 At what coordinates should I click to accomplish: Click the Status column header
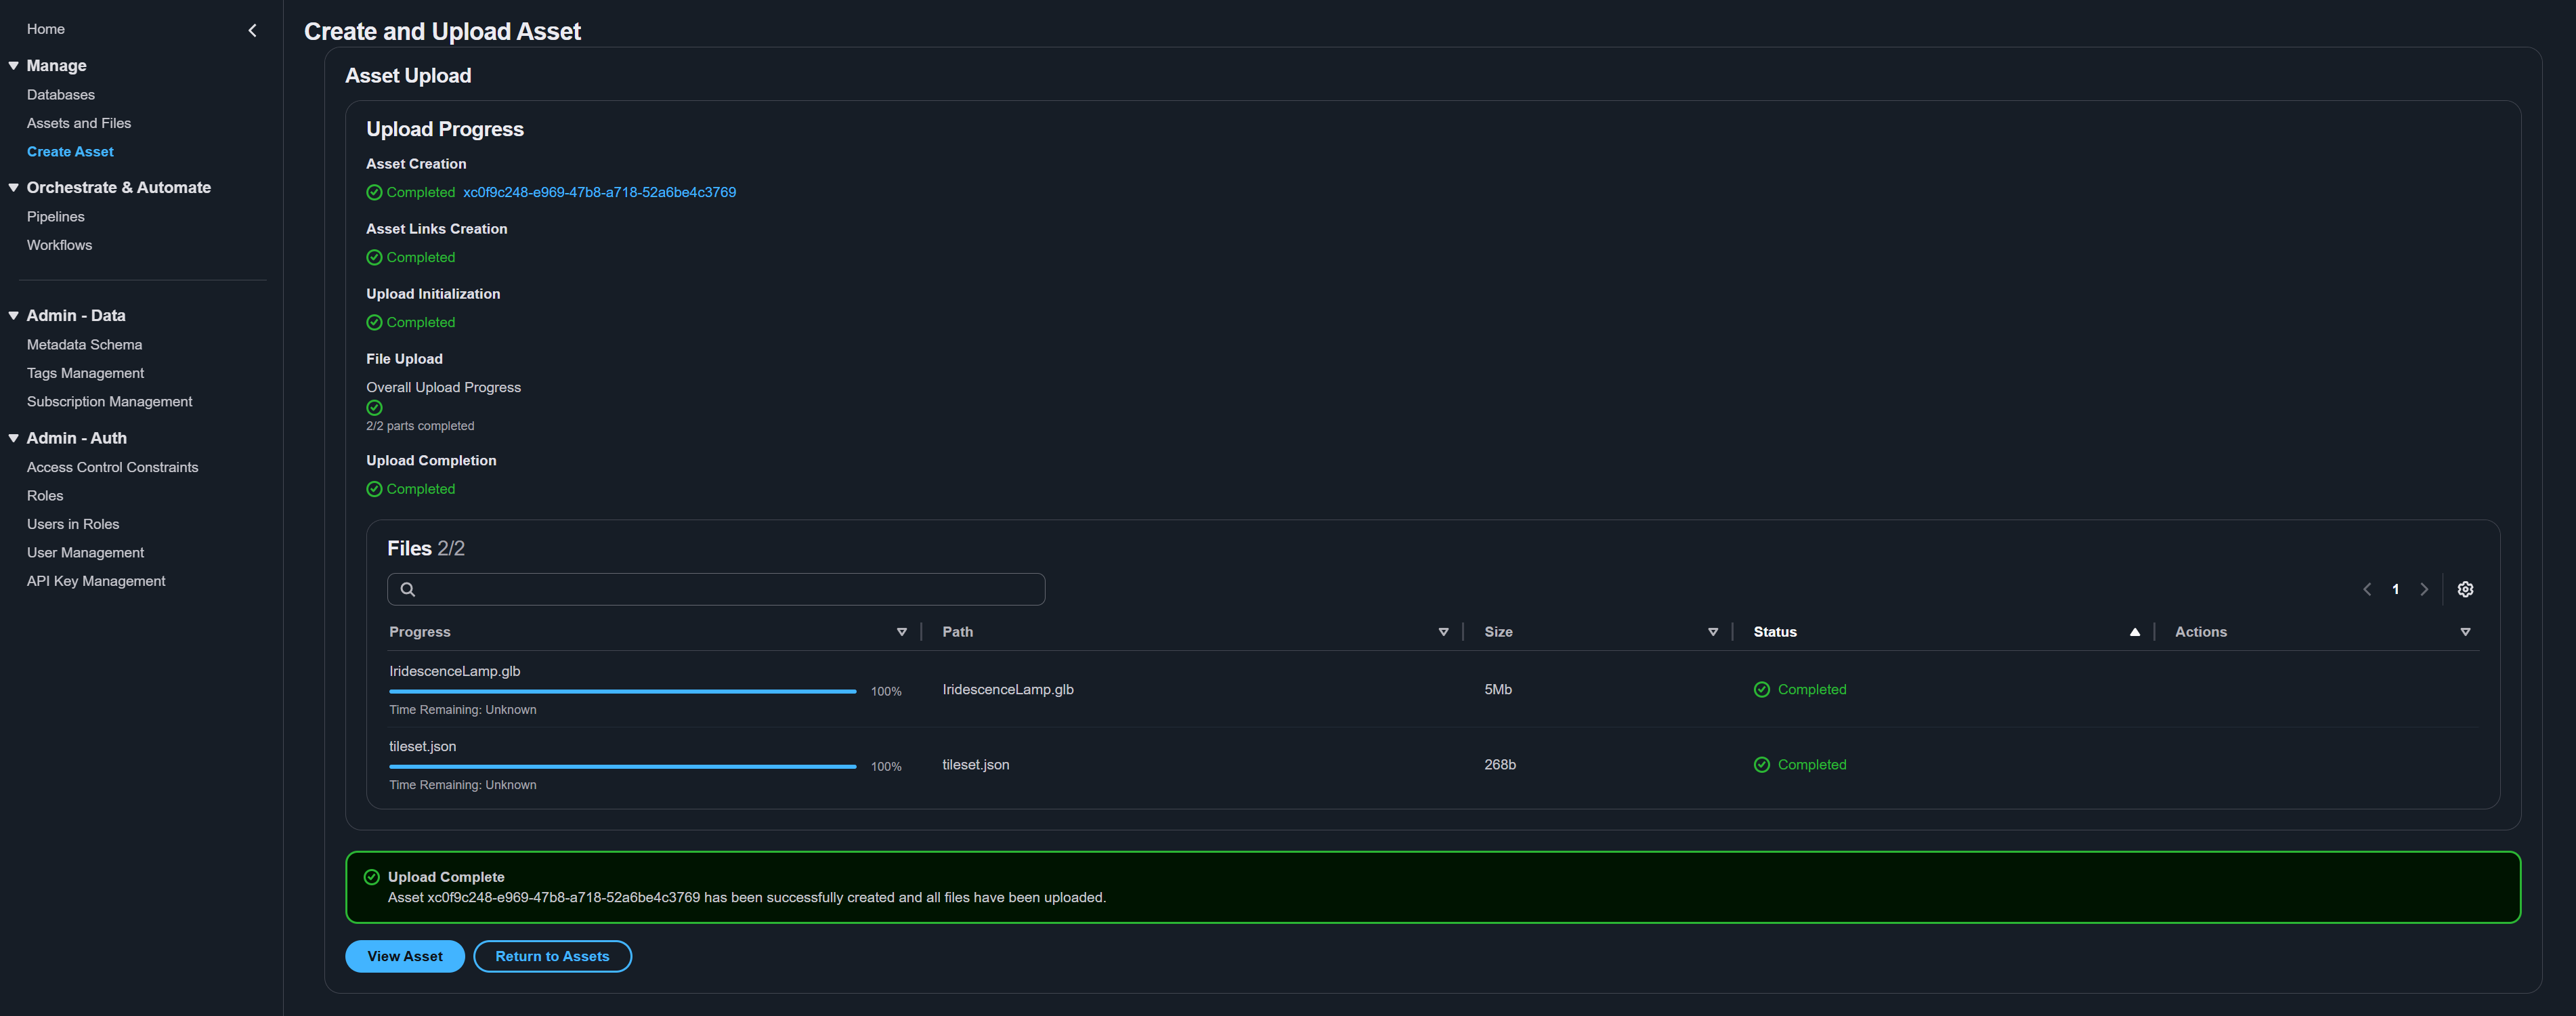coord(1775,632)
